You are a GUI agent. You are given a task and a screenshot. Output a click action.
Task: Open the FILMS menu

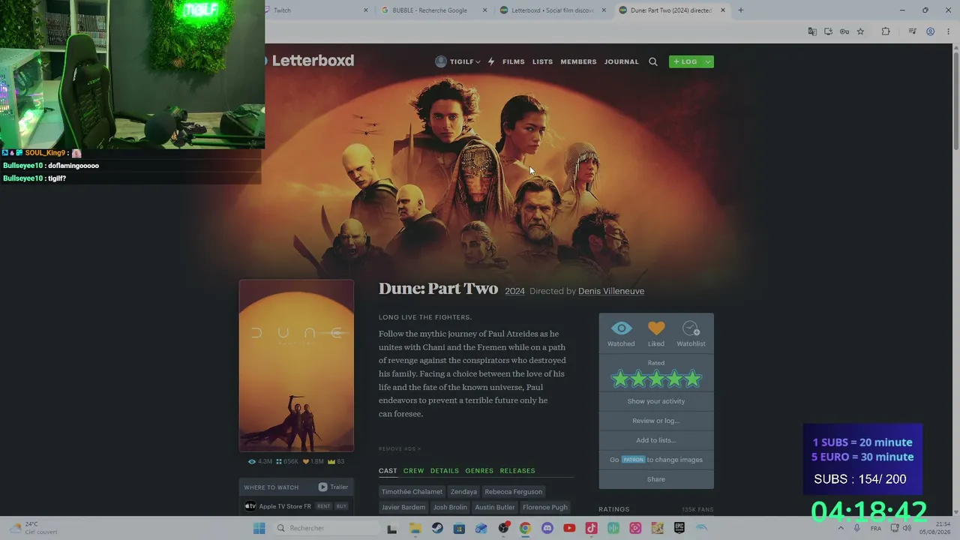pos(514,61)
